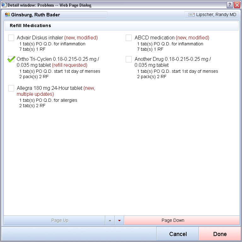
Task: Click the keyboard icon beside Lipscher
Action: pyautogui.click(x=191, y=15)
